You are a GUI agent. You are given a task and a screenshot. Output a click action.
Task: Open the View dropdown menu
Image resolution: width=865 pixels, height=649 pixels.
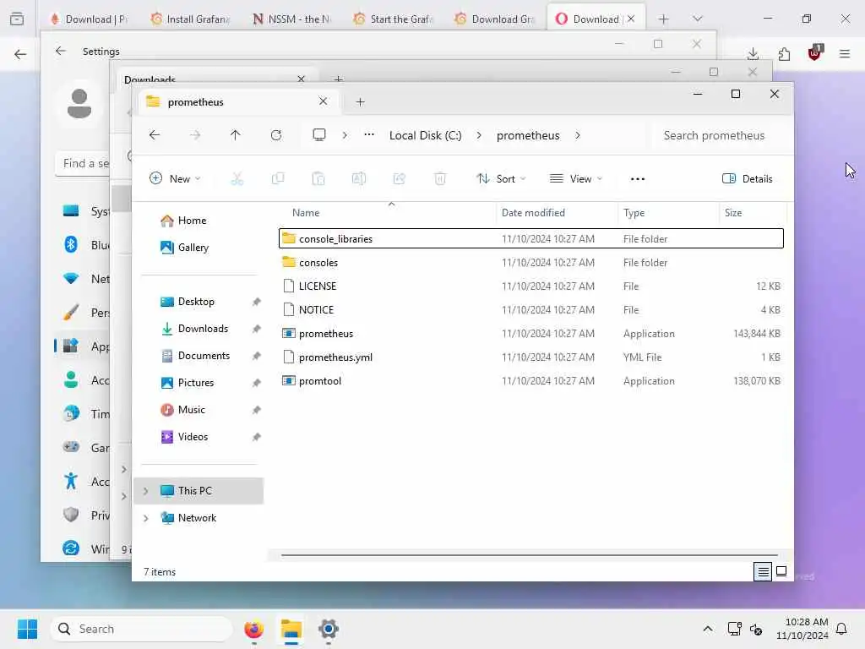[576, 179]
